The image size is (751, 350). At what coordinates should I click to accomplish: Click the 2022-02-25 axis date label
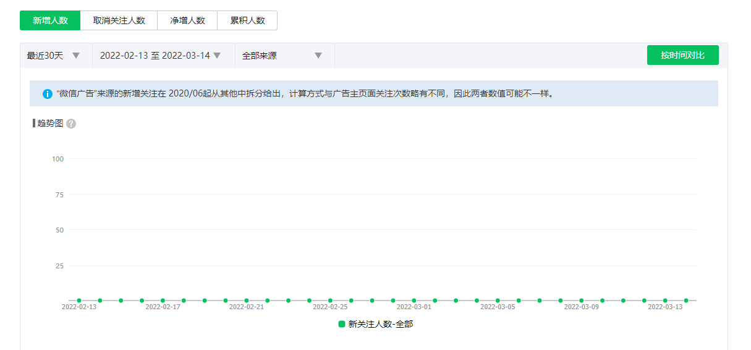click(x=330, y=307)
